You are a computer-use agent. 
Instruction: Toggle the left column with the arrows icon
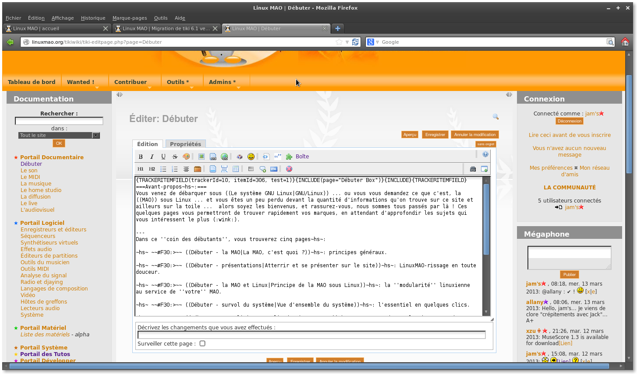tap(119, 94)
